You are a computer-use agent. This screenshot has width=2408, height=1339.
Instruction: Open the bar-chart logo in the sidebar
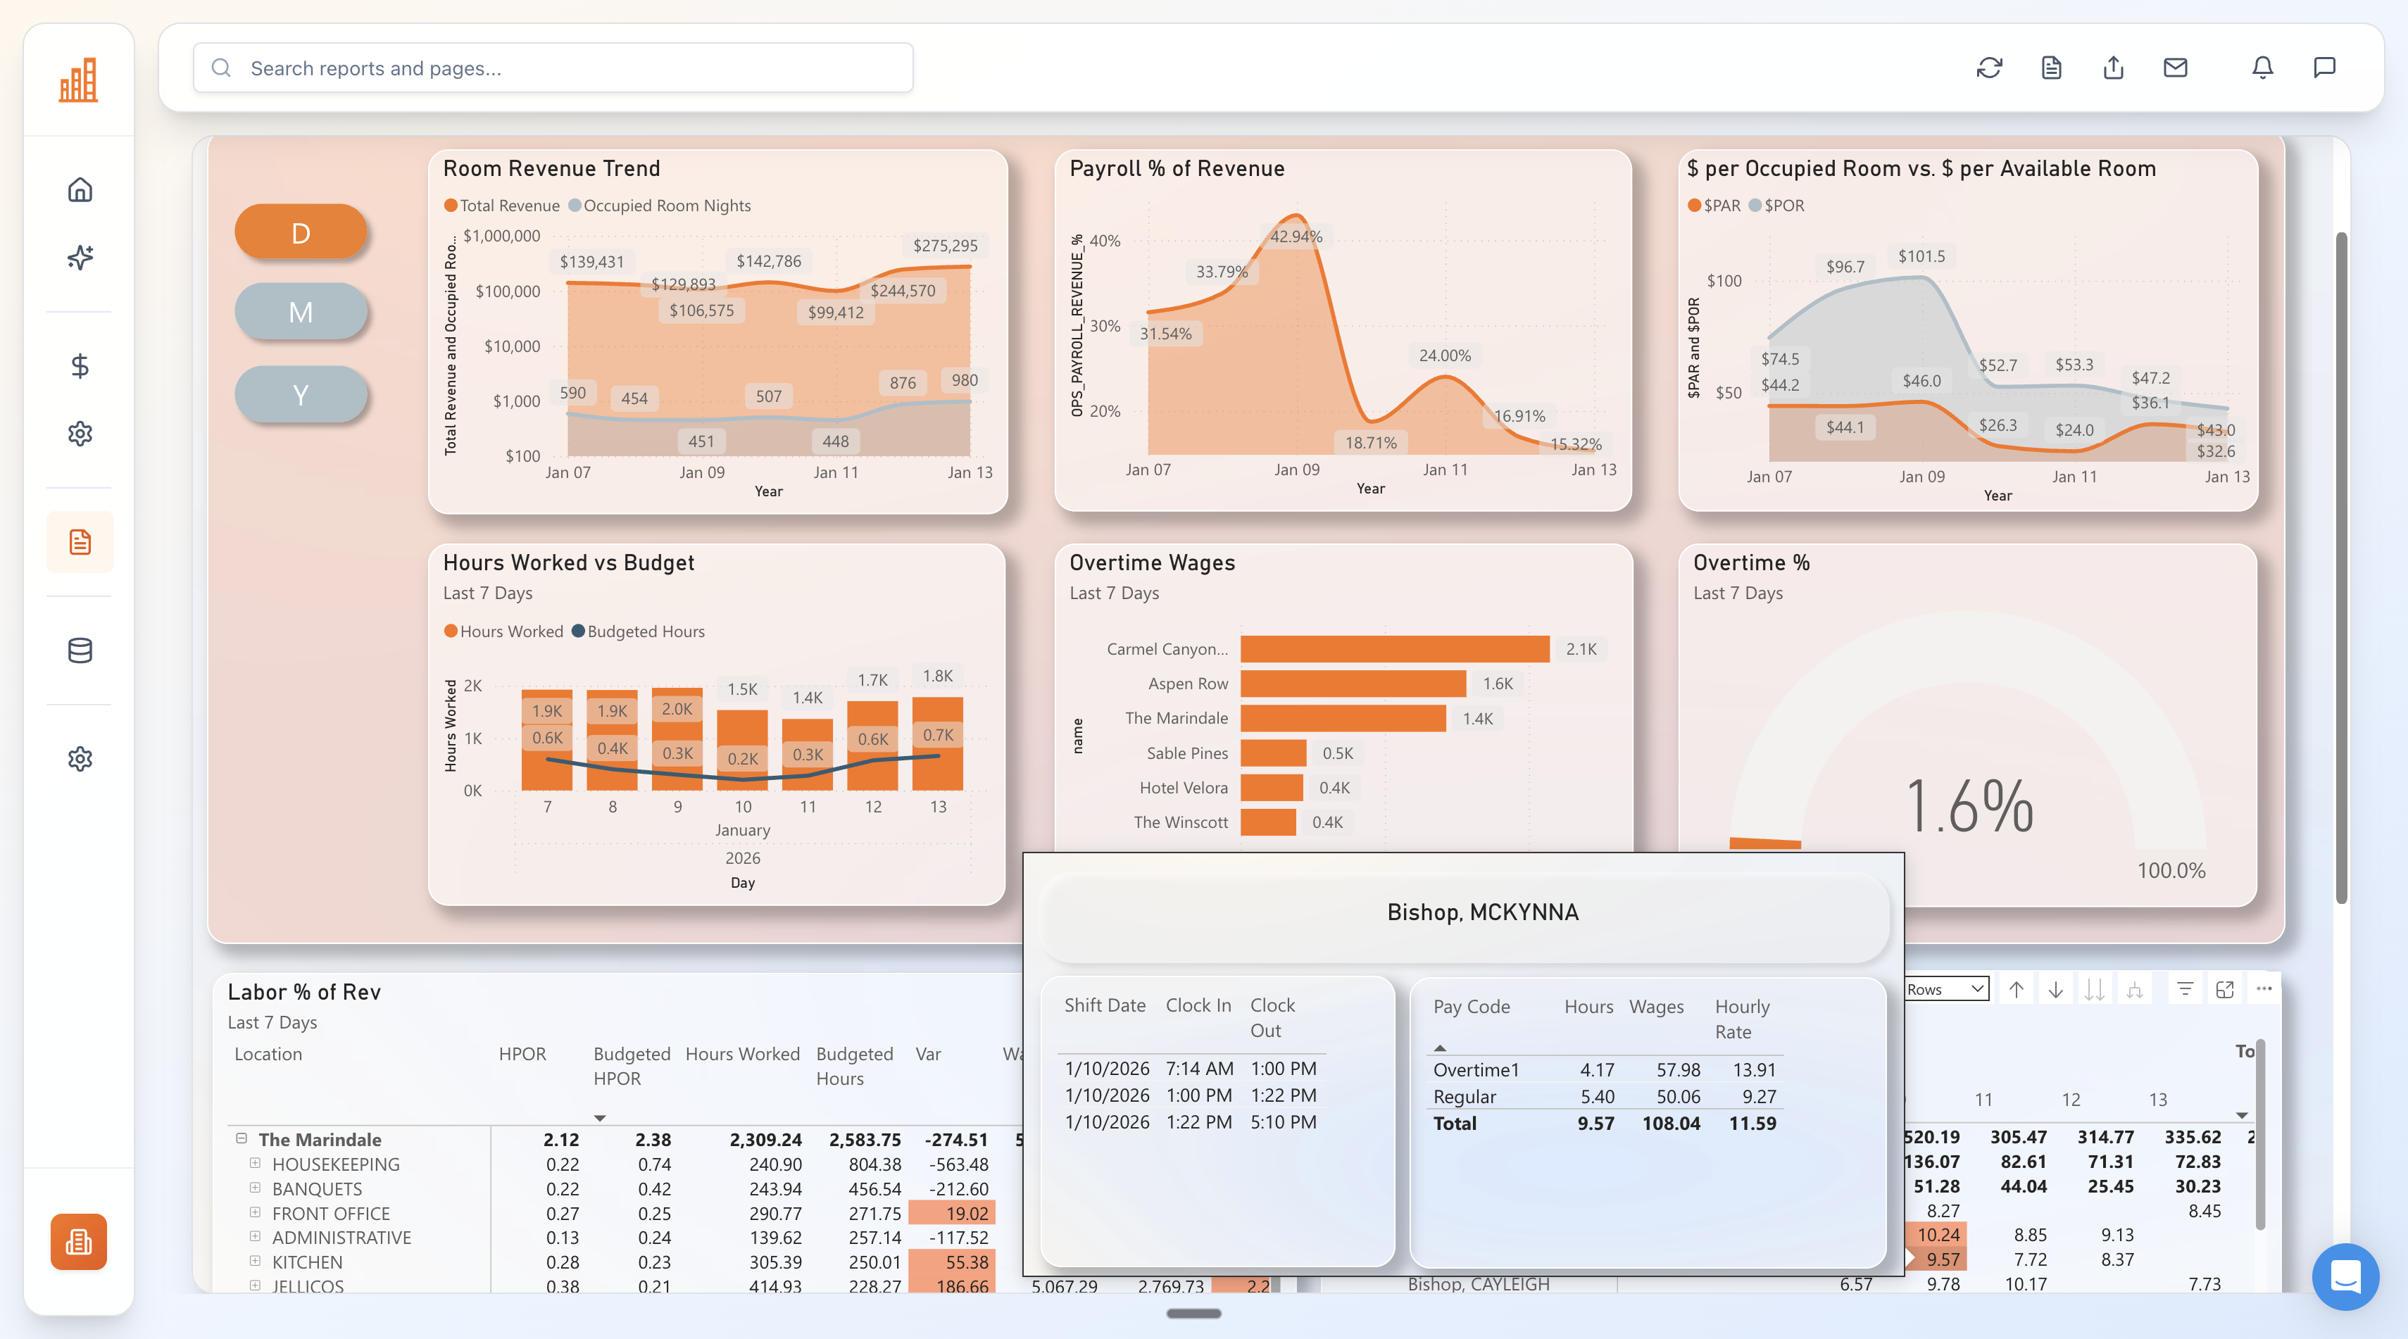(79, 80)
